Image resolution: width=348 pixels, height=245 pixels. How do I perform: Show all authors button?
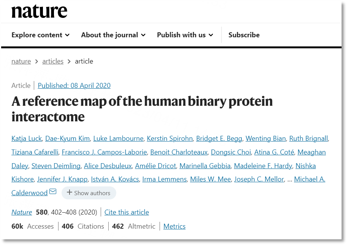tap(89, 193)
